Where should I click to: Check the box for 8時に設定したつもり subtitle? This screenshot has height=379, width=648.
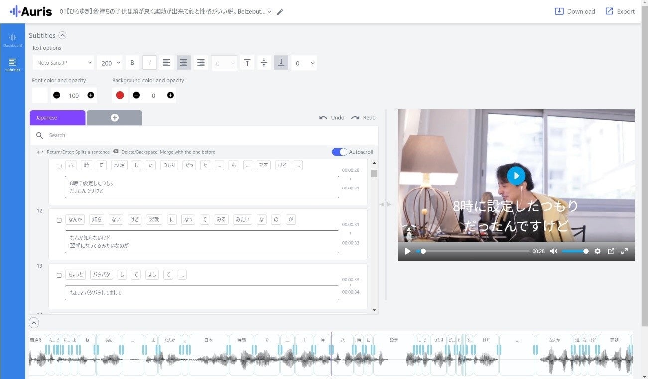click(x=59, y=166)
